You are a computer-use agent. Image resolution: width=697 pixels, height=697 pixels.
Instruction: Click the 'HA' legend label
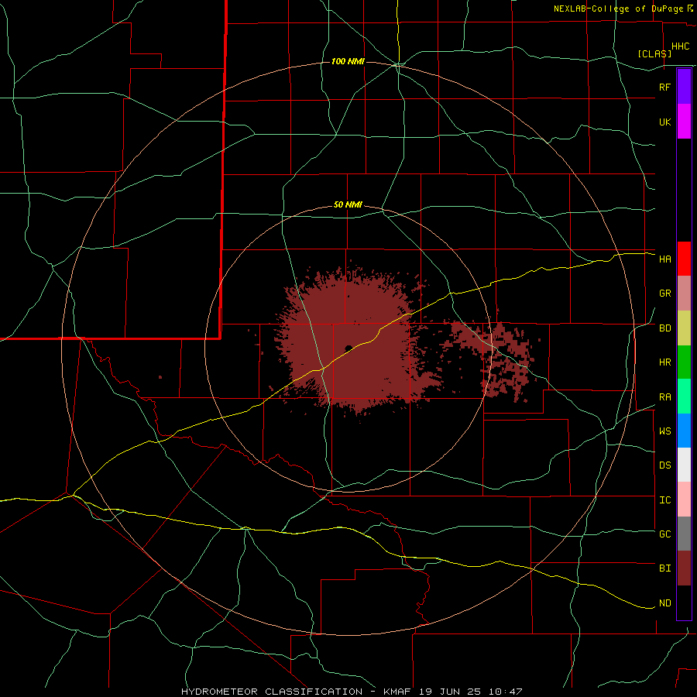click(x=664, y=259)
